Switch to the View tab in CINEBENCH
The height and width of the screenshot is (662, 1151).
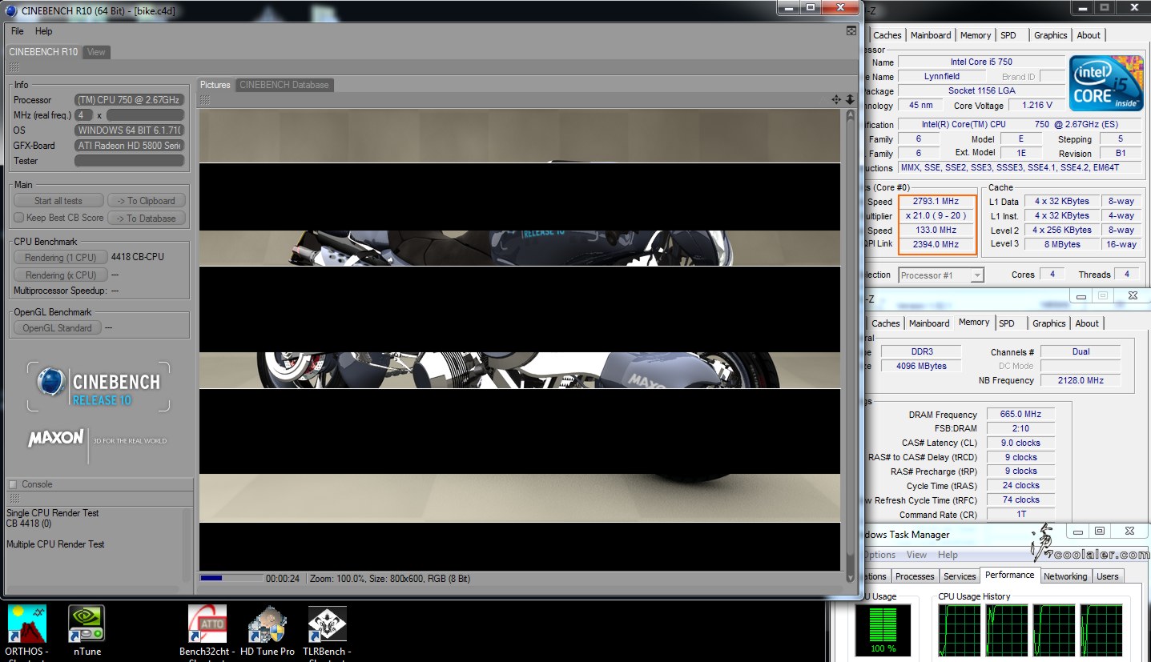tap(96, 52)
